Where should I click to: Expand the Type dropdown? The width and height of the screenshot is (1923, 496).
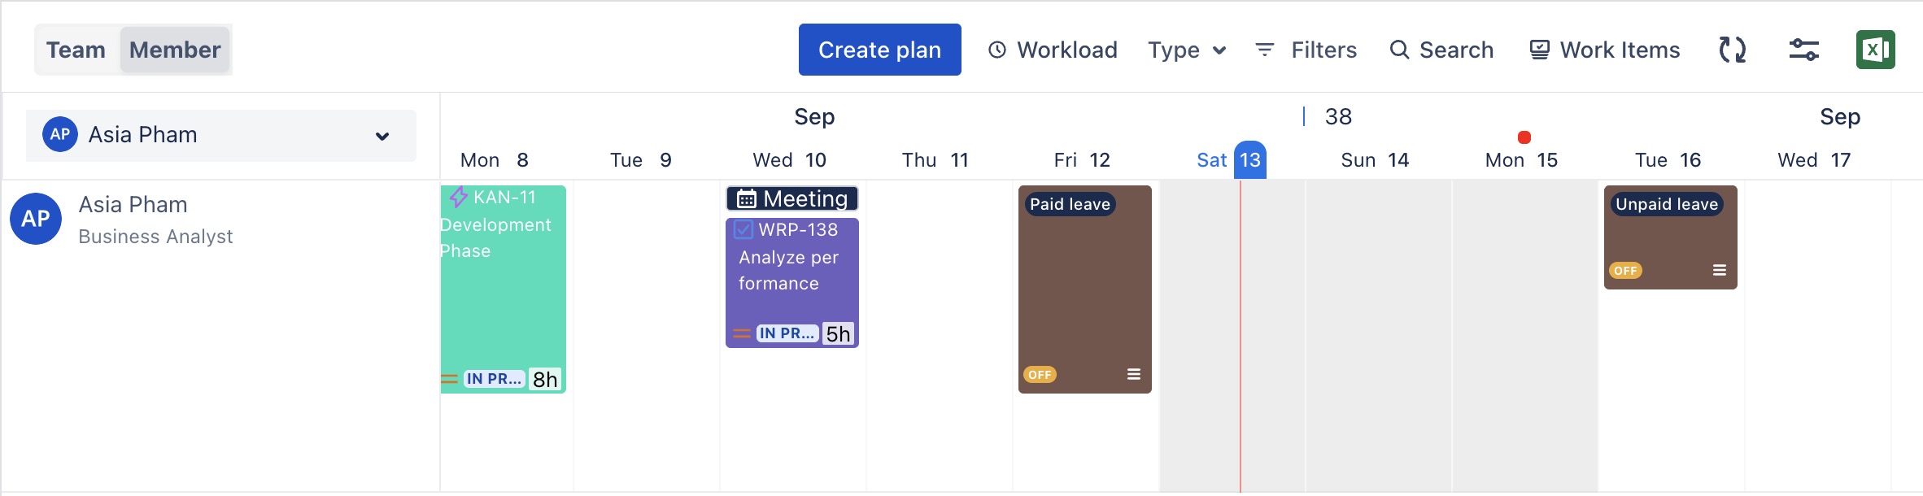tap(1187, 50)
